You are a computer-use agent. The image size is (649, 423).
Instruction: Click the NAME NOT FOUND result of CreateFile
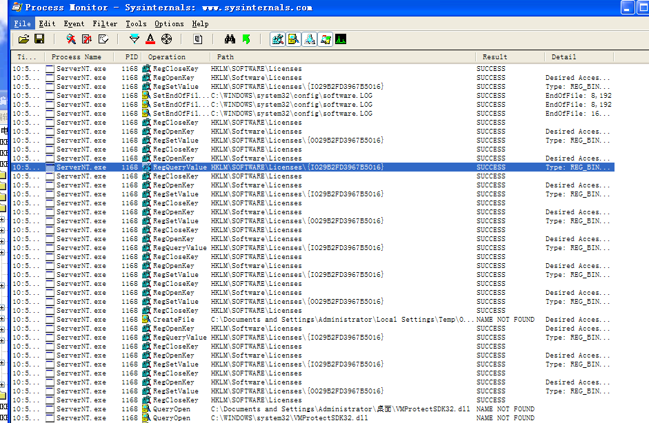506,319
